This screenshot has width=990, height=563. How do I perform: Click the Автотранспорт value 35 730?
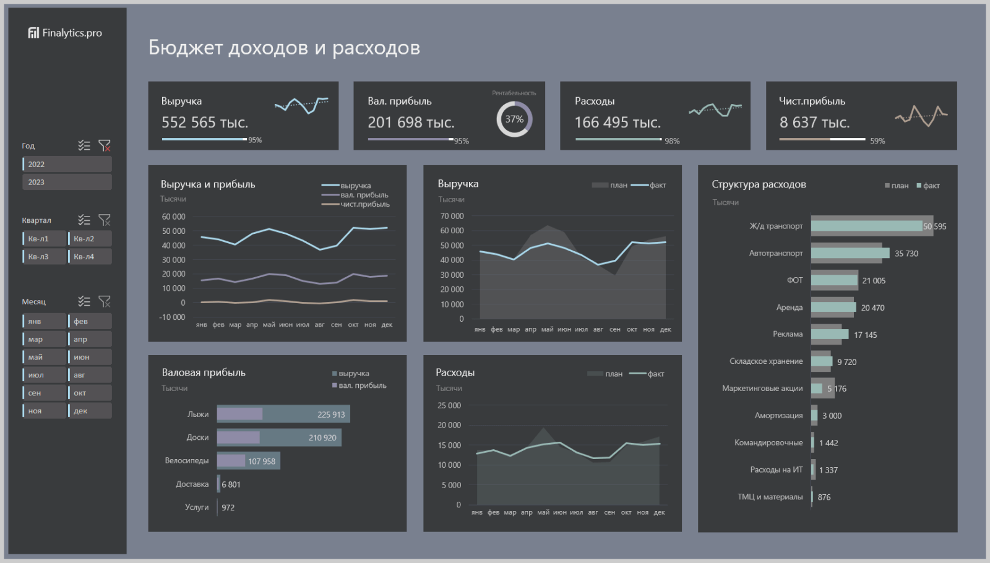(x=906, y=254)
